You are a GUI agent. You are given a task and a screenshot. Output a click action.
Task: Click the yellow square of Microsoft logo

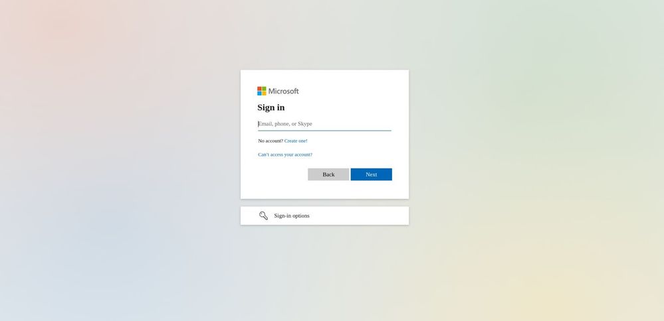coord(265,94)
